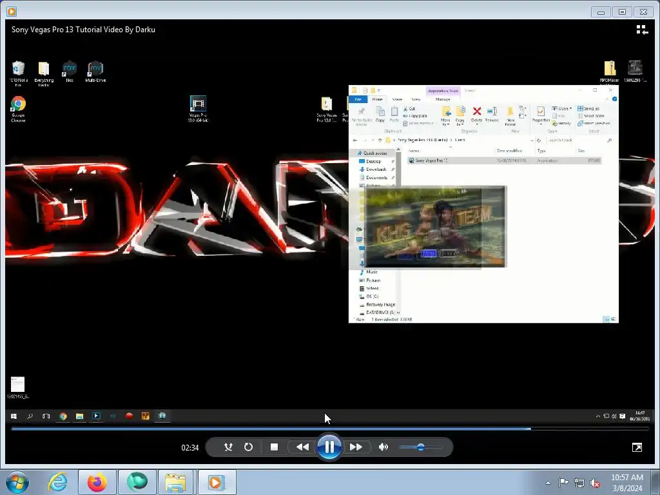Click the Home tab in video Explorer

[x=377, y=99]
